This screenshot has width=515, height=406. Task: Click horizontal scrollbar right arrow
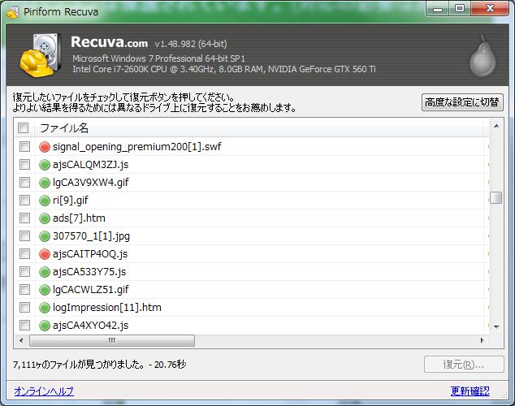(x=482, y=340)
